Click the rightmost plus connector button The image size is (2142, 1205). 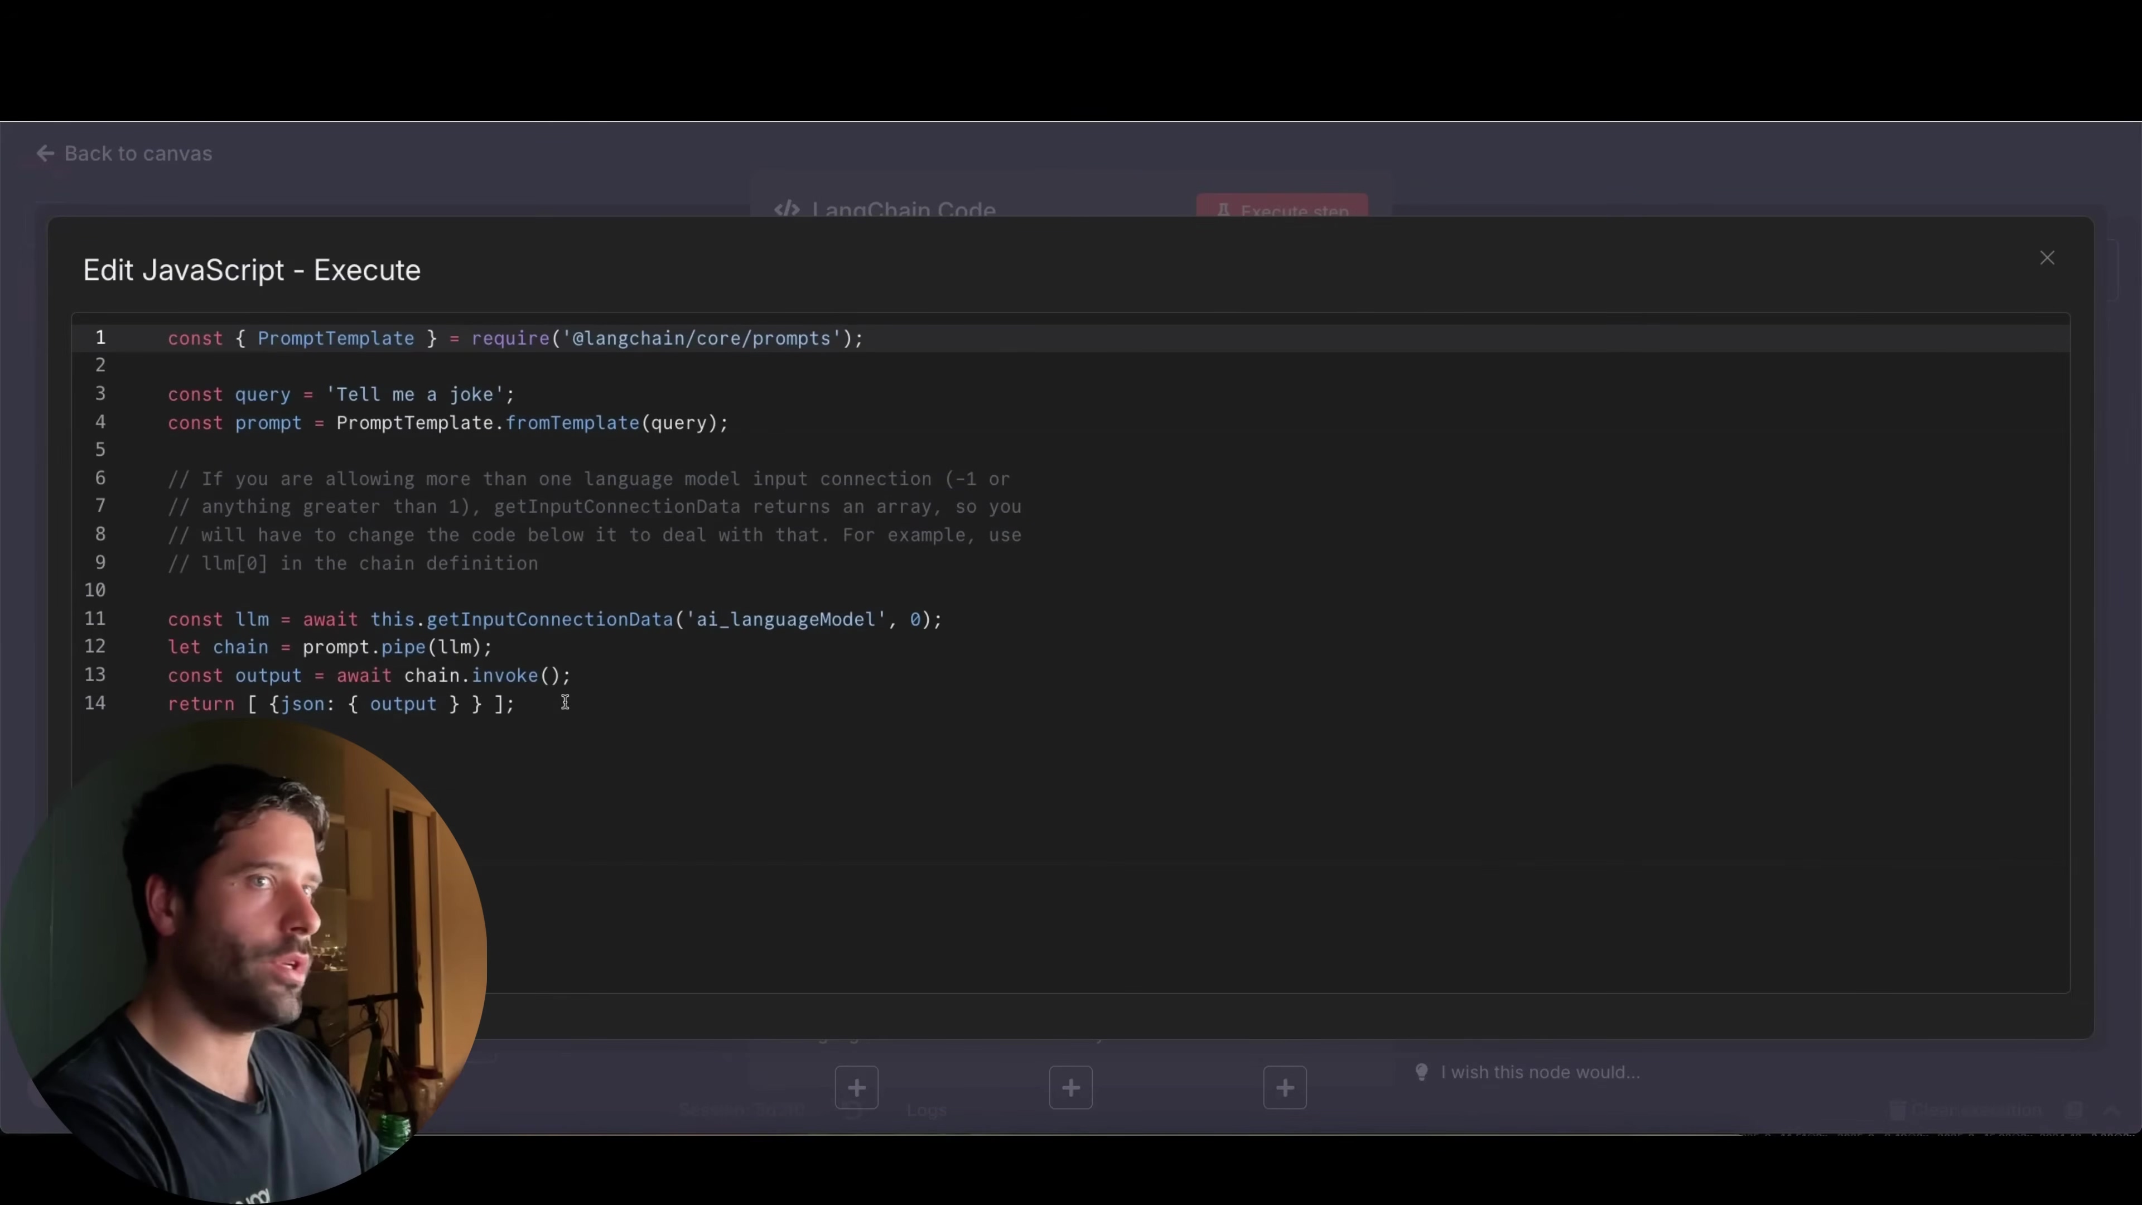1285,1087
